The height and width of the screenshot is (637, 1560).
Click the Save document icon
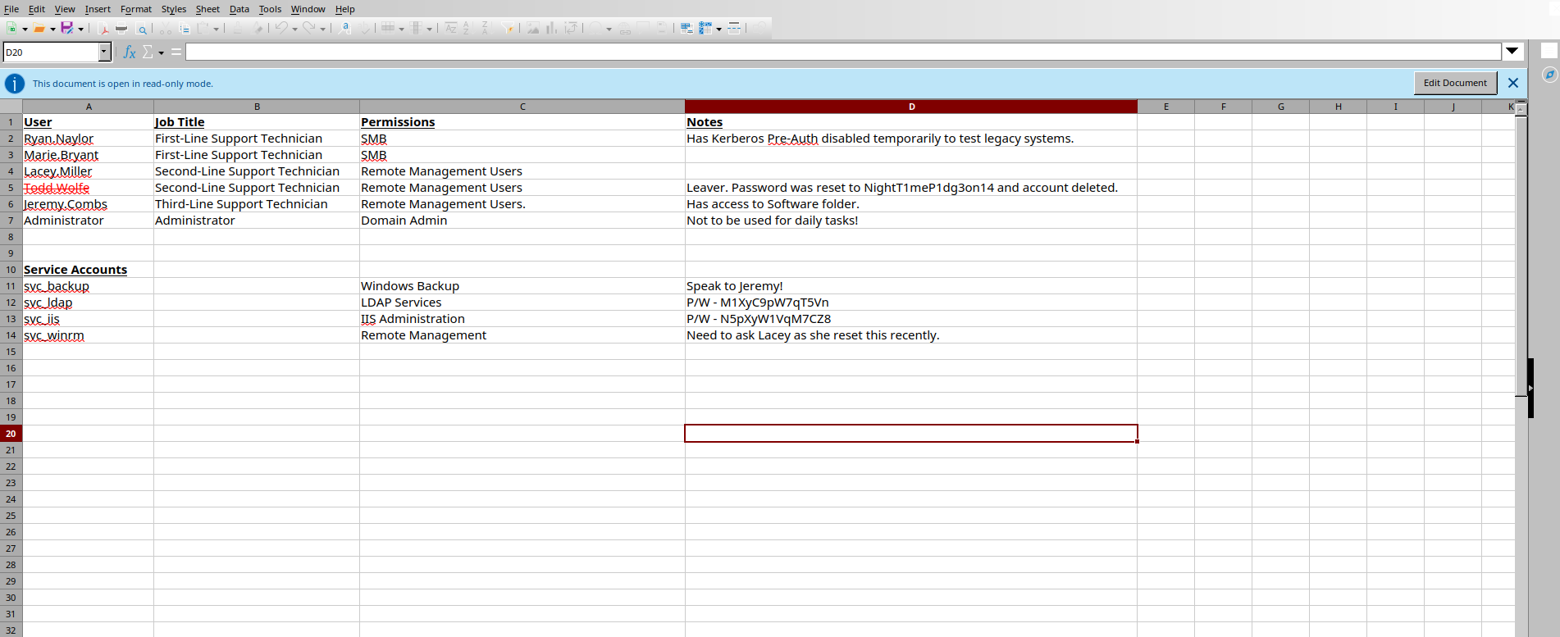coord(67,28)
